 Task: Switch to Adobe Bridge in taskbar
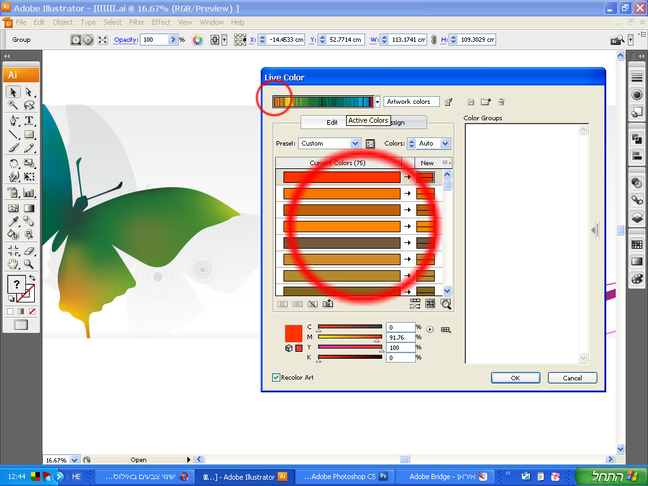446,477
